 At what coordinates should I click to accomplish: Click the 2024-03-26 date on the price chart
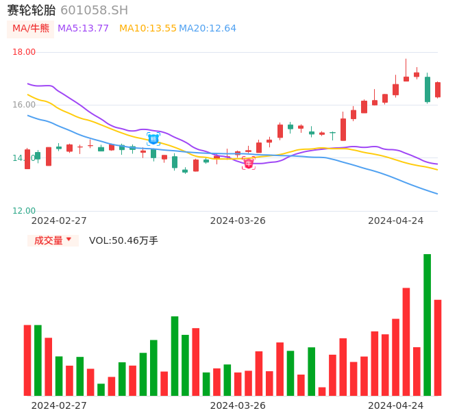tap(238, 221)
